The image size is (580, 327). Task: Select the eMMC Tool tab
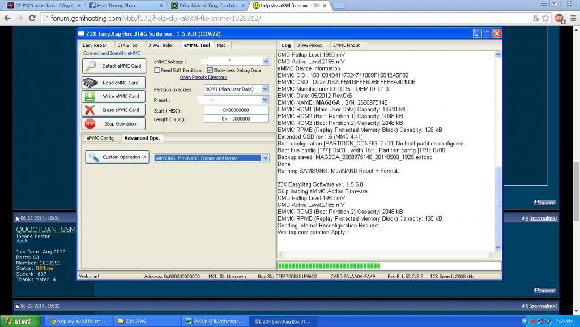[x=197, y=45]
